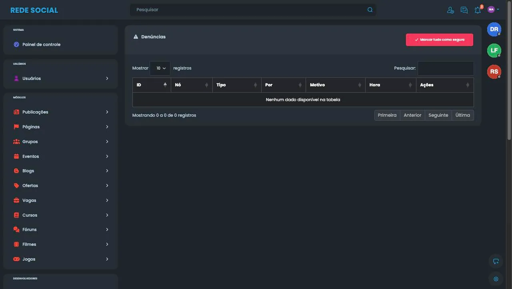Click the Jogos gamepad icon

coord(16,259)
